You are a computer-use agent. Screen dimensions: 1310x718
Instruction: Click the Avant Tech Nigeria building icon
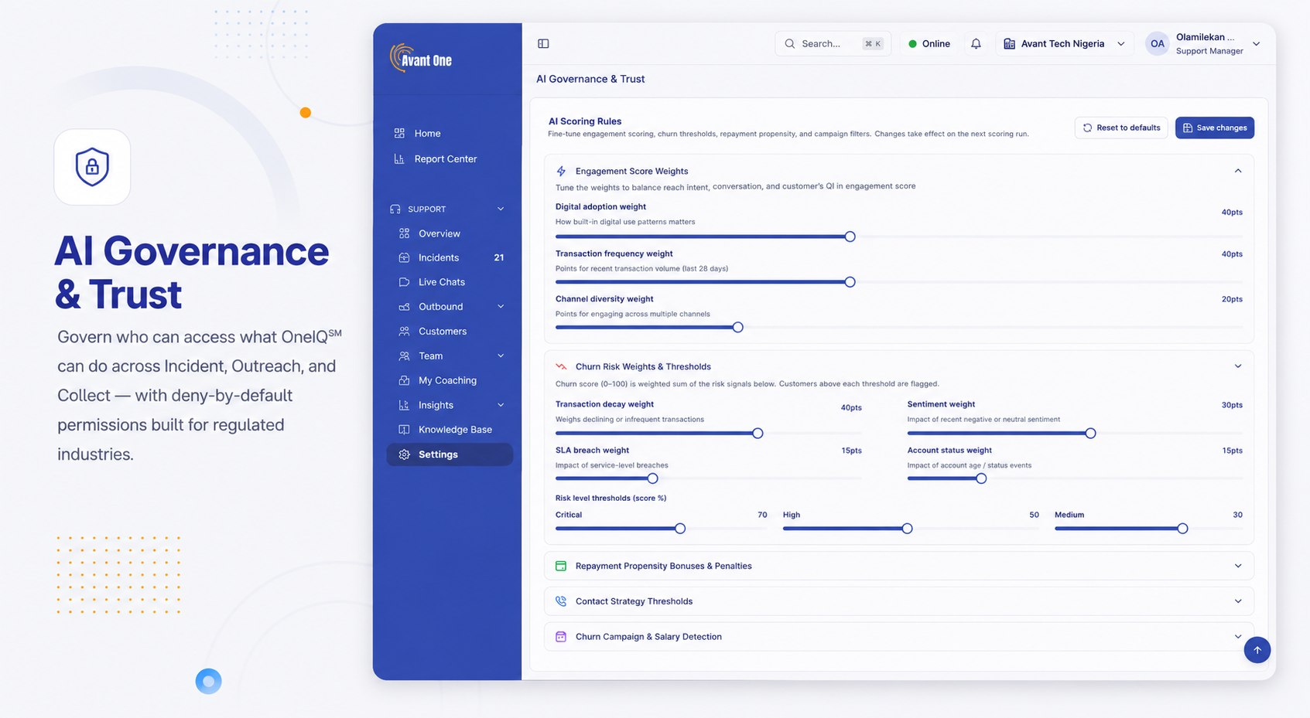coord(1009,44)
